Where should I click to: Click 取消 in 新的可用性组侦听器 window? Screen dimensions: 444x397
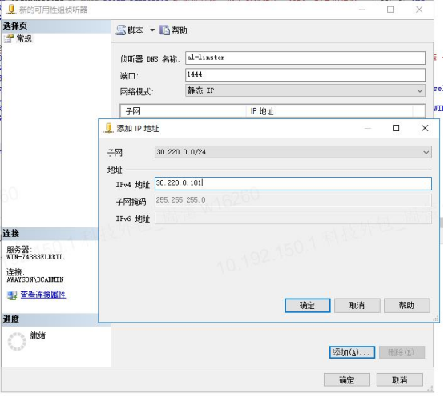pyautogui.click(x=400, y=379)
